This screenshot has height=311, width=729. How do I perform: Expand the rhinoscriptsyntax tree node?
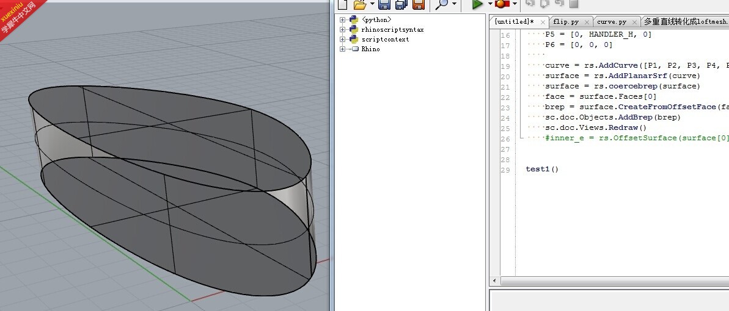pos(343,29)
